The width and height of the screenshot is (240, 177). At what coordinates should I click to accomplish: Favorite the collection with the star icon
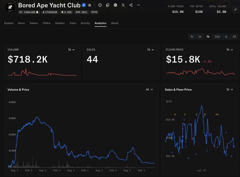tap(90, 5)
